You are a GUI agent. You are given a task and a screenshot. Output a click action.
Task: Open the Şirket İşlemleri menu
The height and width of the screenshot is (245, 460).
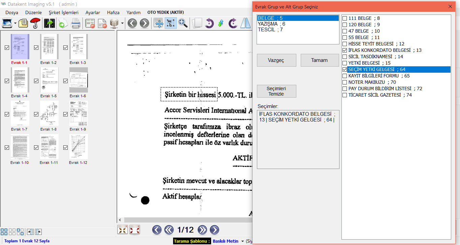pos(63,12)
